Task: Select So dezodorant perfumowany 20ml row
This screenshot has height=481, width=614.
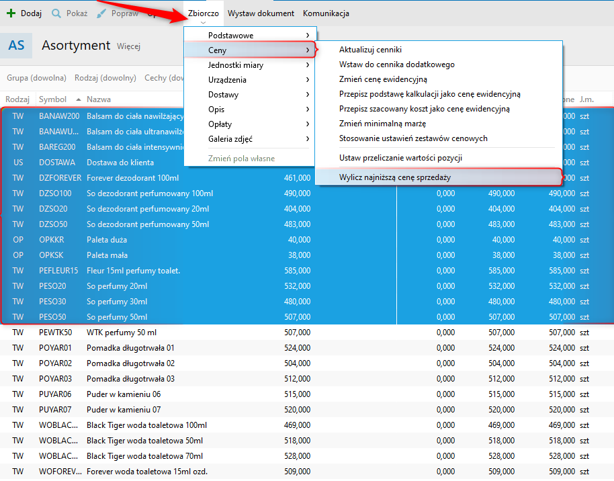Action: pos(307,209)
